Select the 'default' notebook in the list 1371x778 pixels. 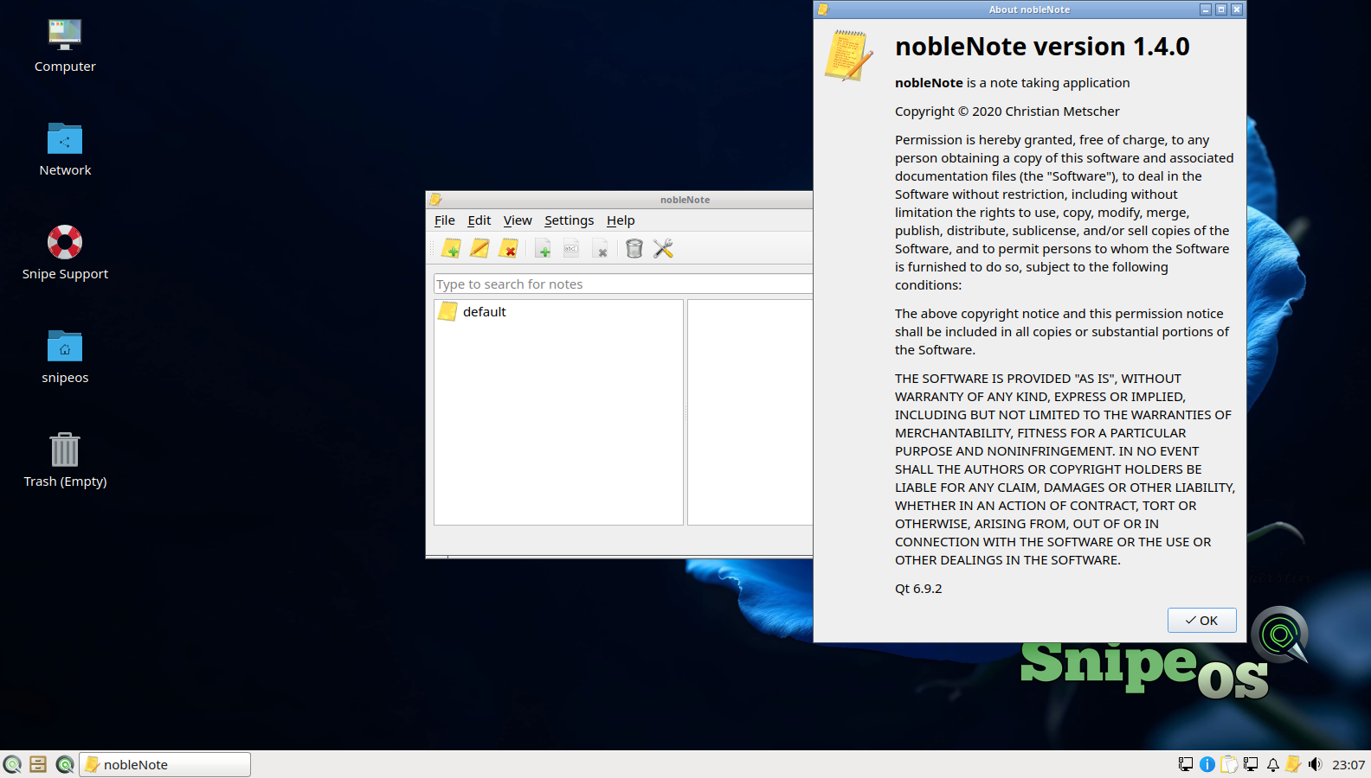pos(558,312)
